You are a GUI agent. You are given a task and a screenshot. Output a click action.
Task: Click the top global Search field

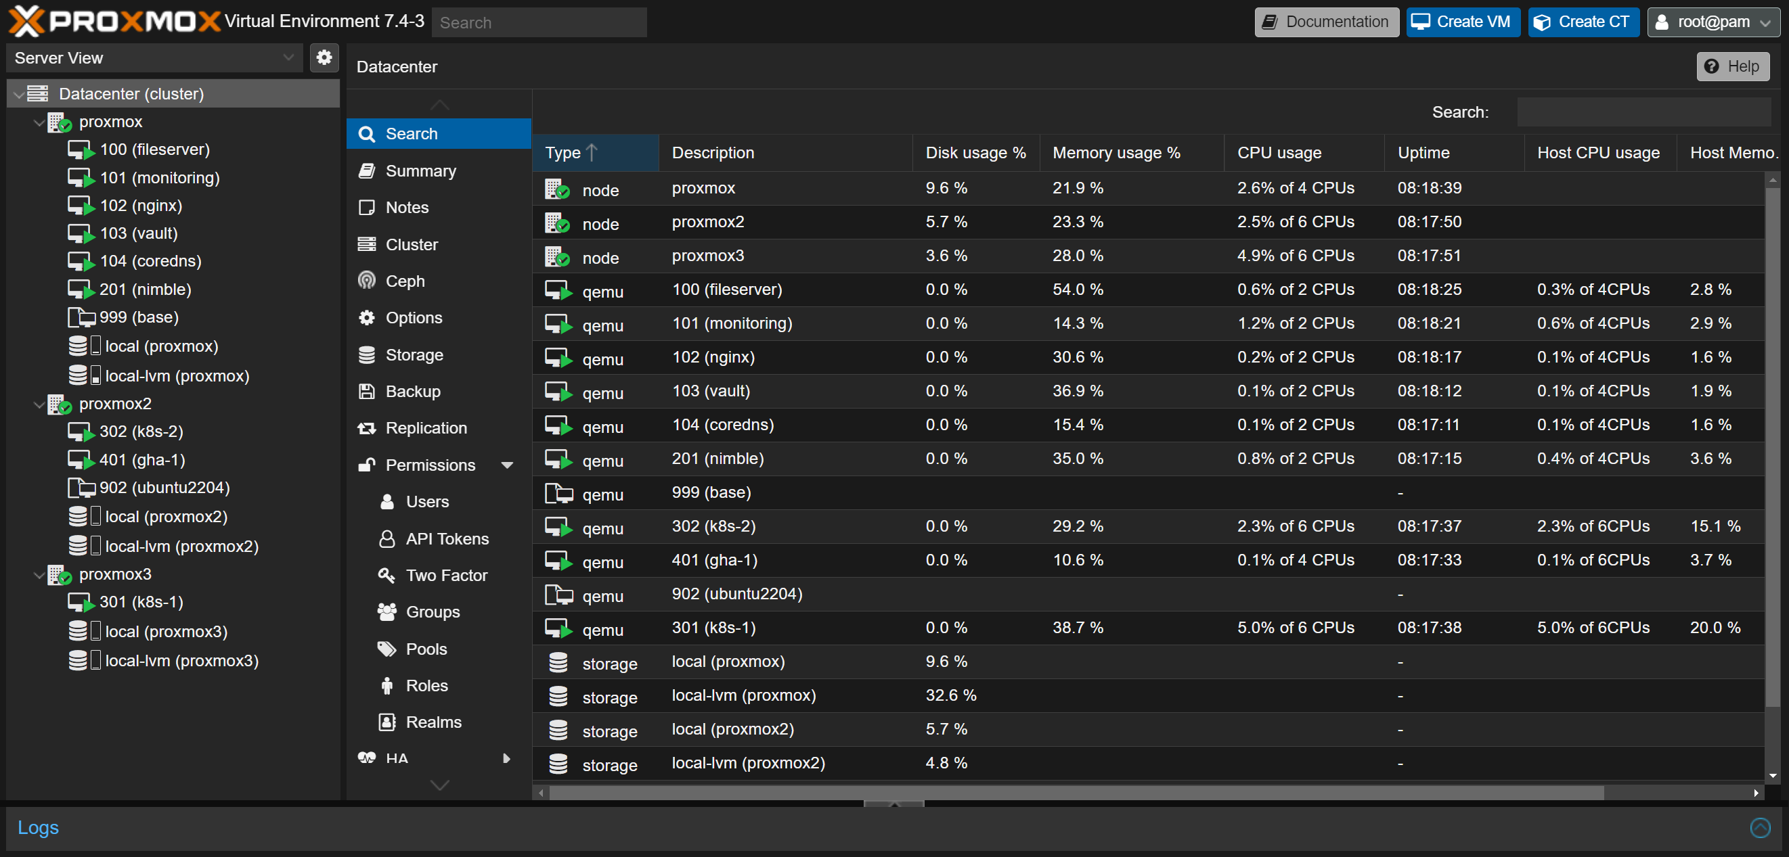click(539, 22)
